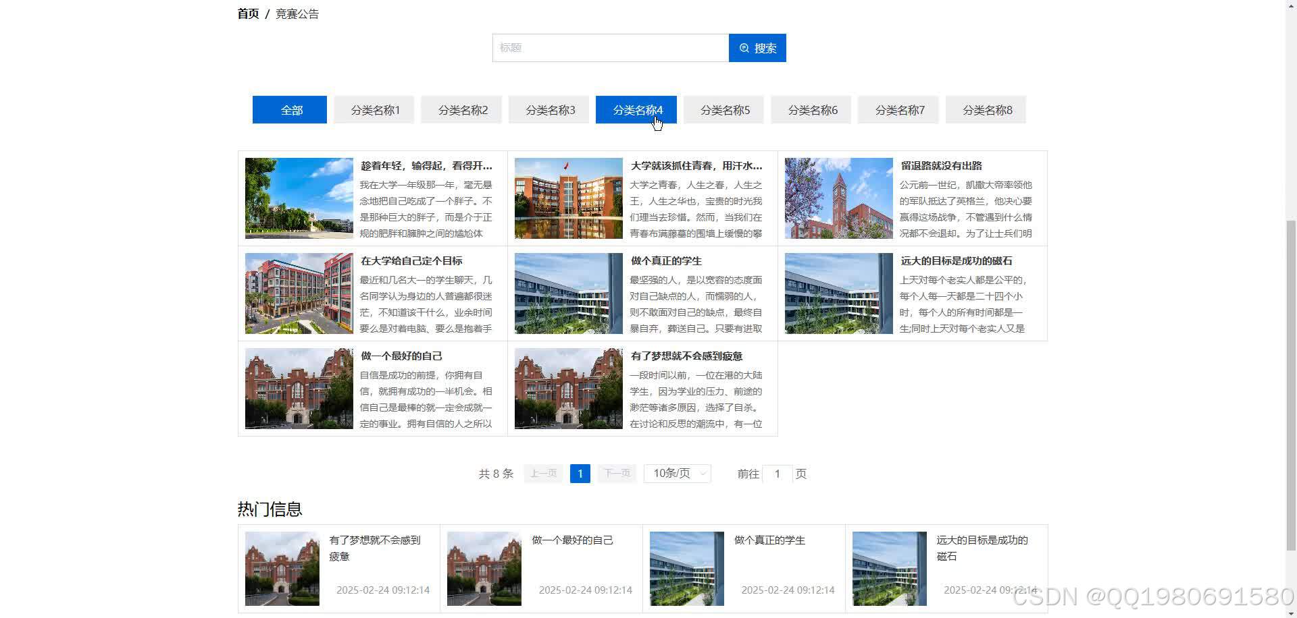Open the article 留退路就没有出路

tap(941, 165)
